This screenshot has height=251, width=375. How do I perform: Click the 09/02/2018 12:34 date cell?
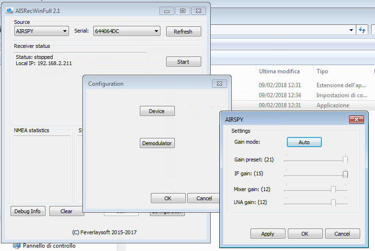(x=280, y=95)
